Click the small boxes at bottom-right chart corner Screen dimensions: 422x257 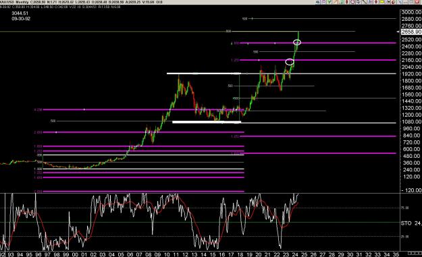pos(415,253)
